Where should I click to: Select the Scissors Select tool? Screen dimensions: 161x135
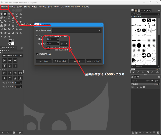pyautogui.click(x=21, y=14)
